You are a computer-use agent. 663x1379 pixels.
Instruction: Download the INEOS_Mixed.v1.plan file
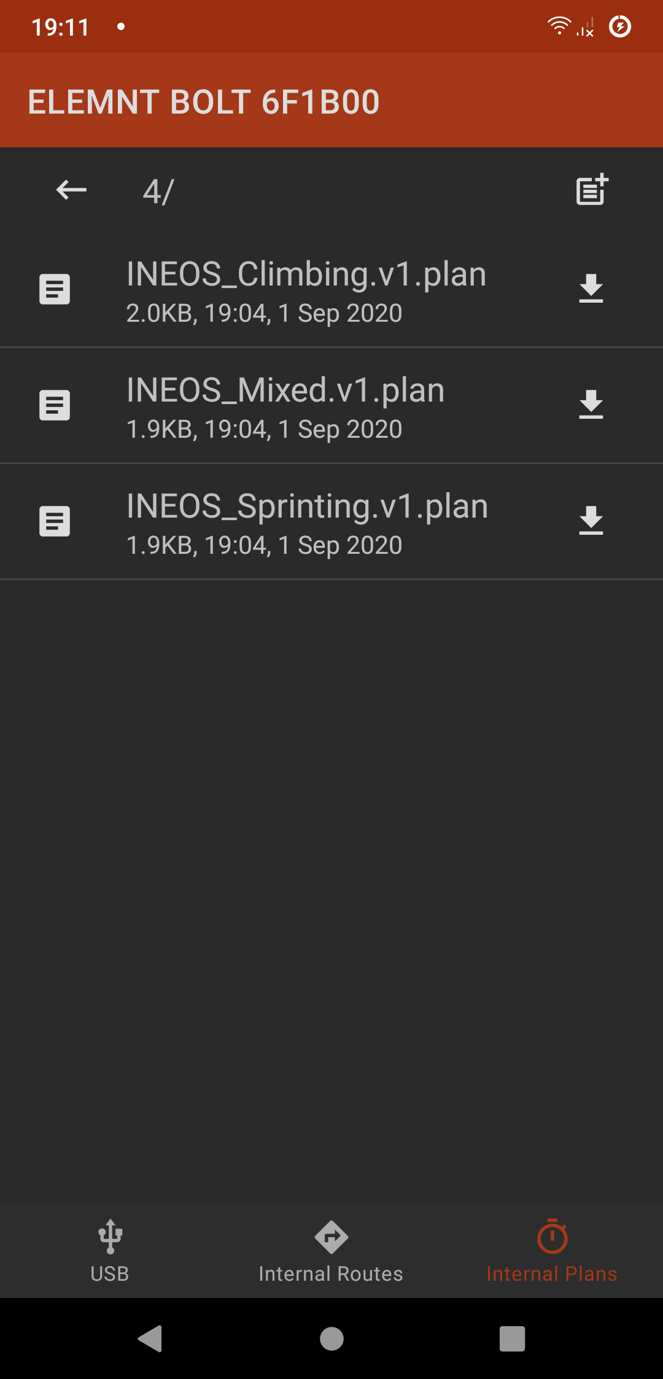[x=591, y=405]
